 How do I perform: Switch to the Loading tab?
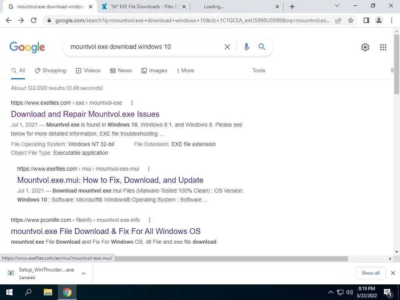(x=236, y=7)
